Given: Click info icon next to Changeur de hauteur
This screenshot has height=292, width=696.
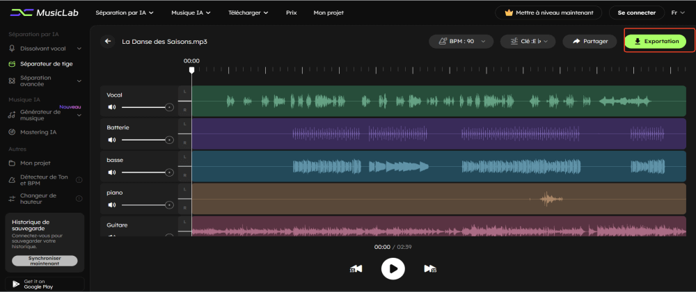Looking at the screenshot, I should coord(79,200).
